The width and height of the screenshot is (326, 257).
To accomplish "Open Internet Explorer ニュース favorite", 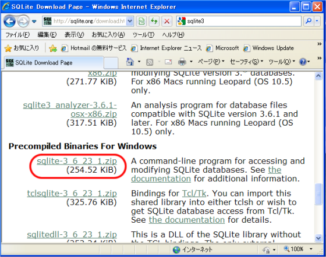I will tap(166, 48).
